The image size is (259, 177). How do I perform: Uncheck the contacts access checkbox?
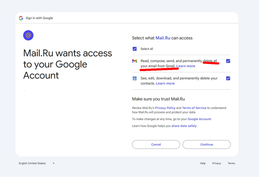pos(228,78)
